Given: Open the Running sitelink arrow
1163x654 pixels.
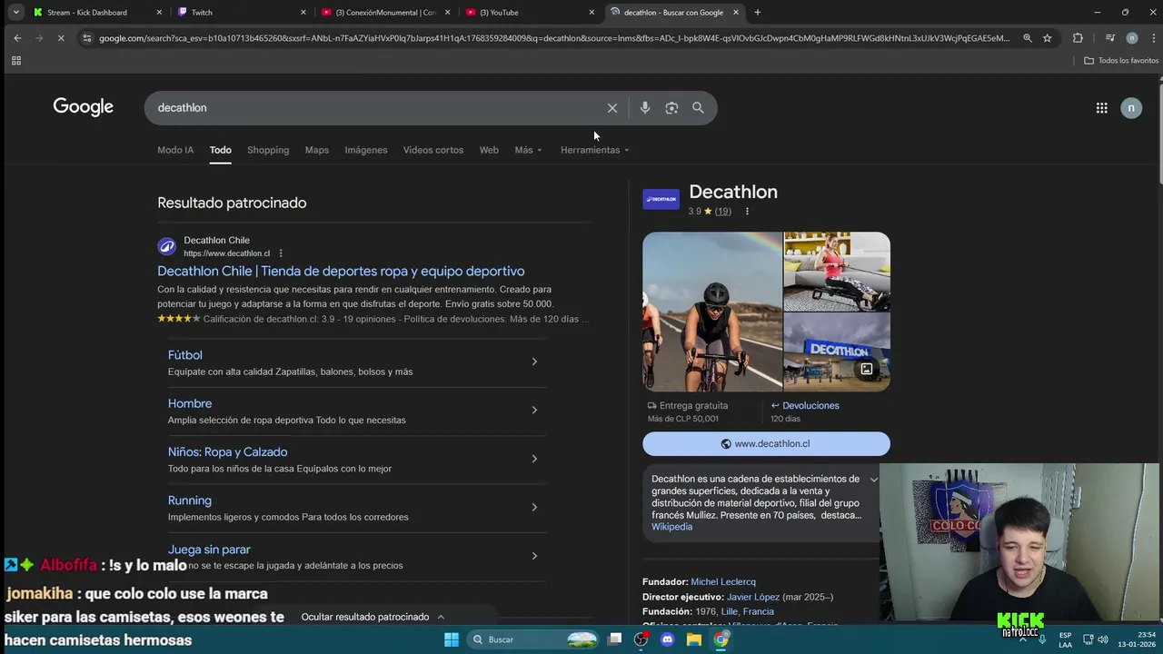Looking at the screenshot, I should 534,507.
